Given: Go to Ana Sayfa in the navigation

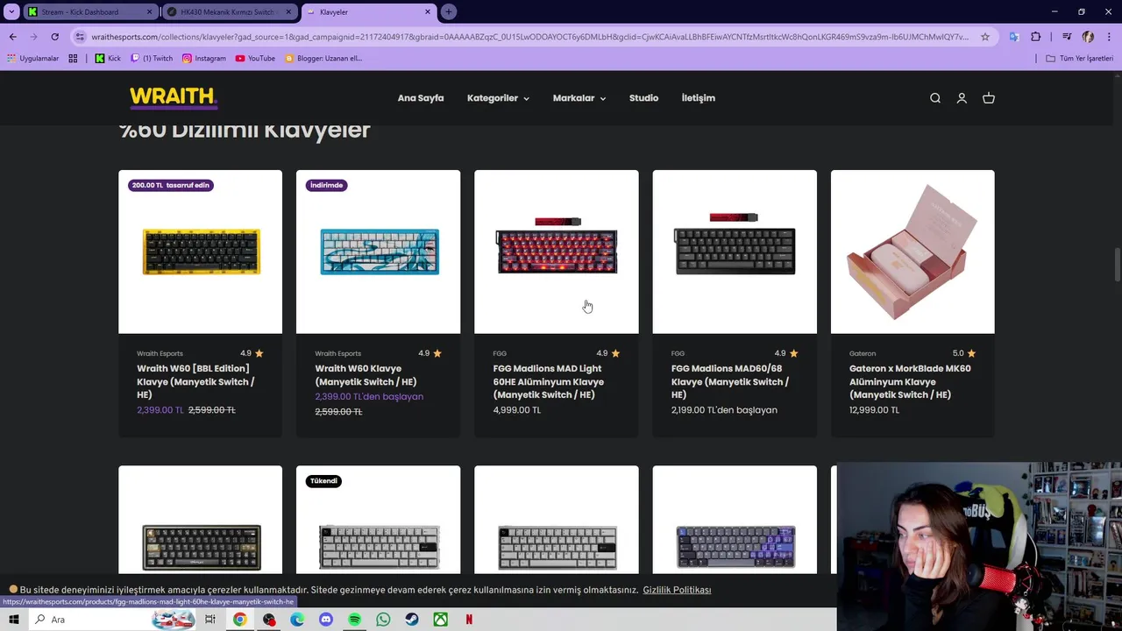Looking at the screenshot, I should tap(421, 98).
